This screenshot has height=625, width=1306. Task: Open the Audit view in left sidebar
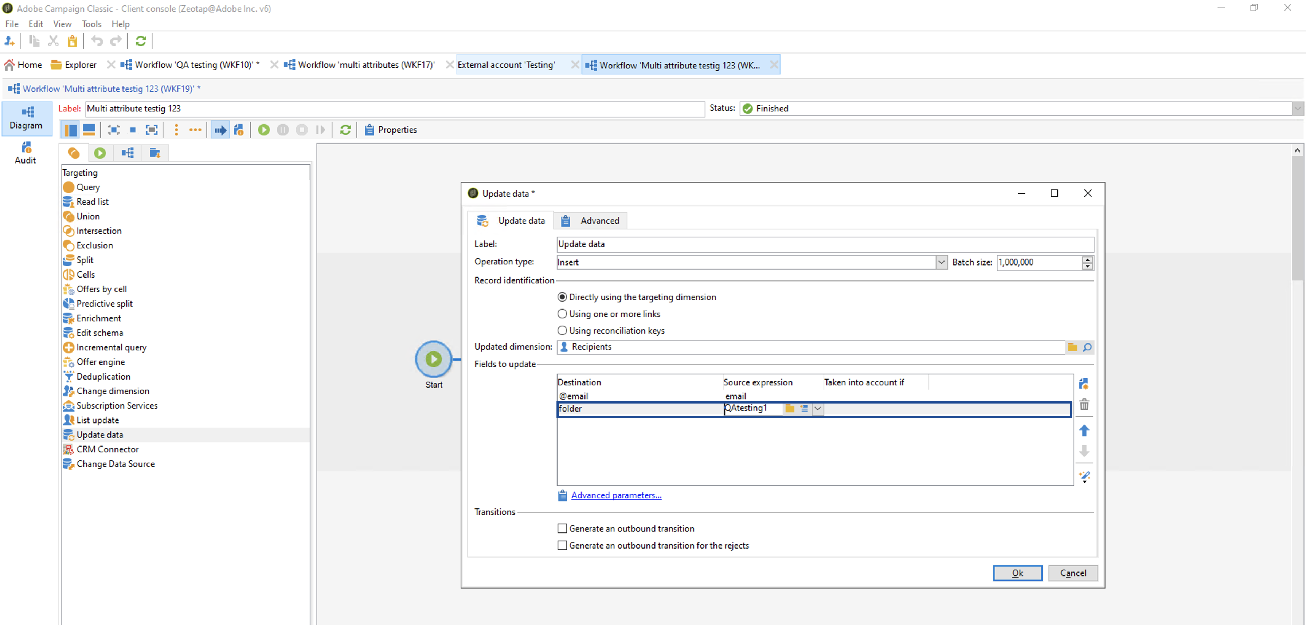[x=26, y=153]
